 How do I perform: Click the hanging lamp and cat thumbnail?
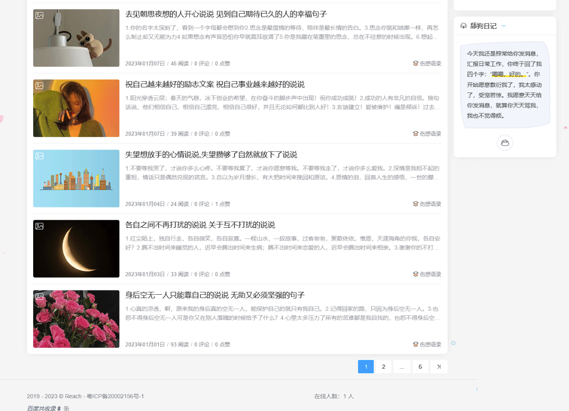[x=76, y=38]
